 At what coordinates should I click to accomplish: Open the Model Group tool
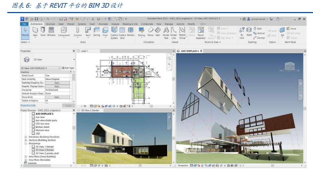[x=182, y=33]
